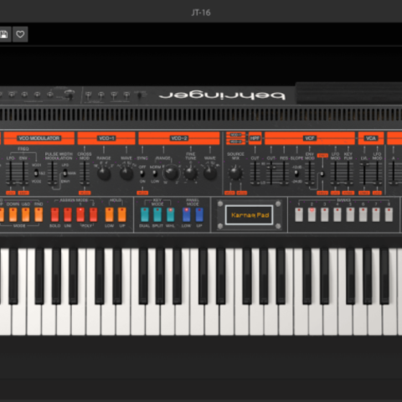Adjust the VCF LFO MOD slider
This screenshot has height=402, width=402.
click(x=335, y=173)
